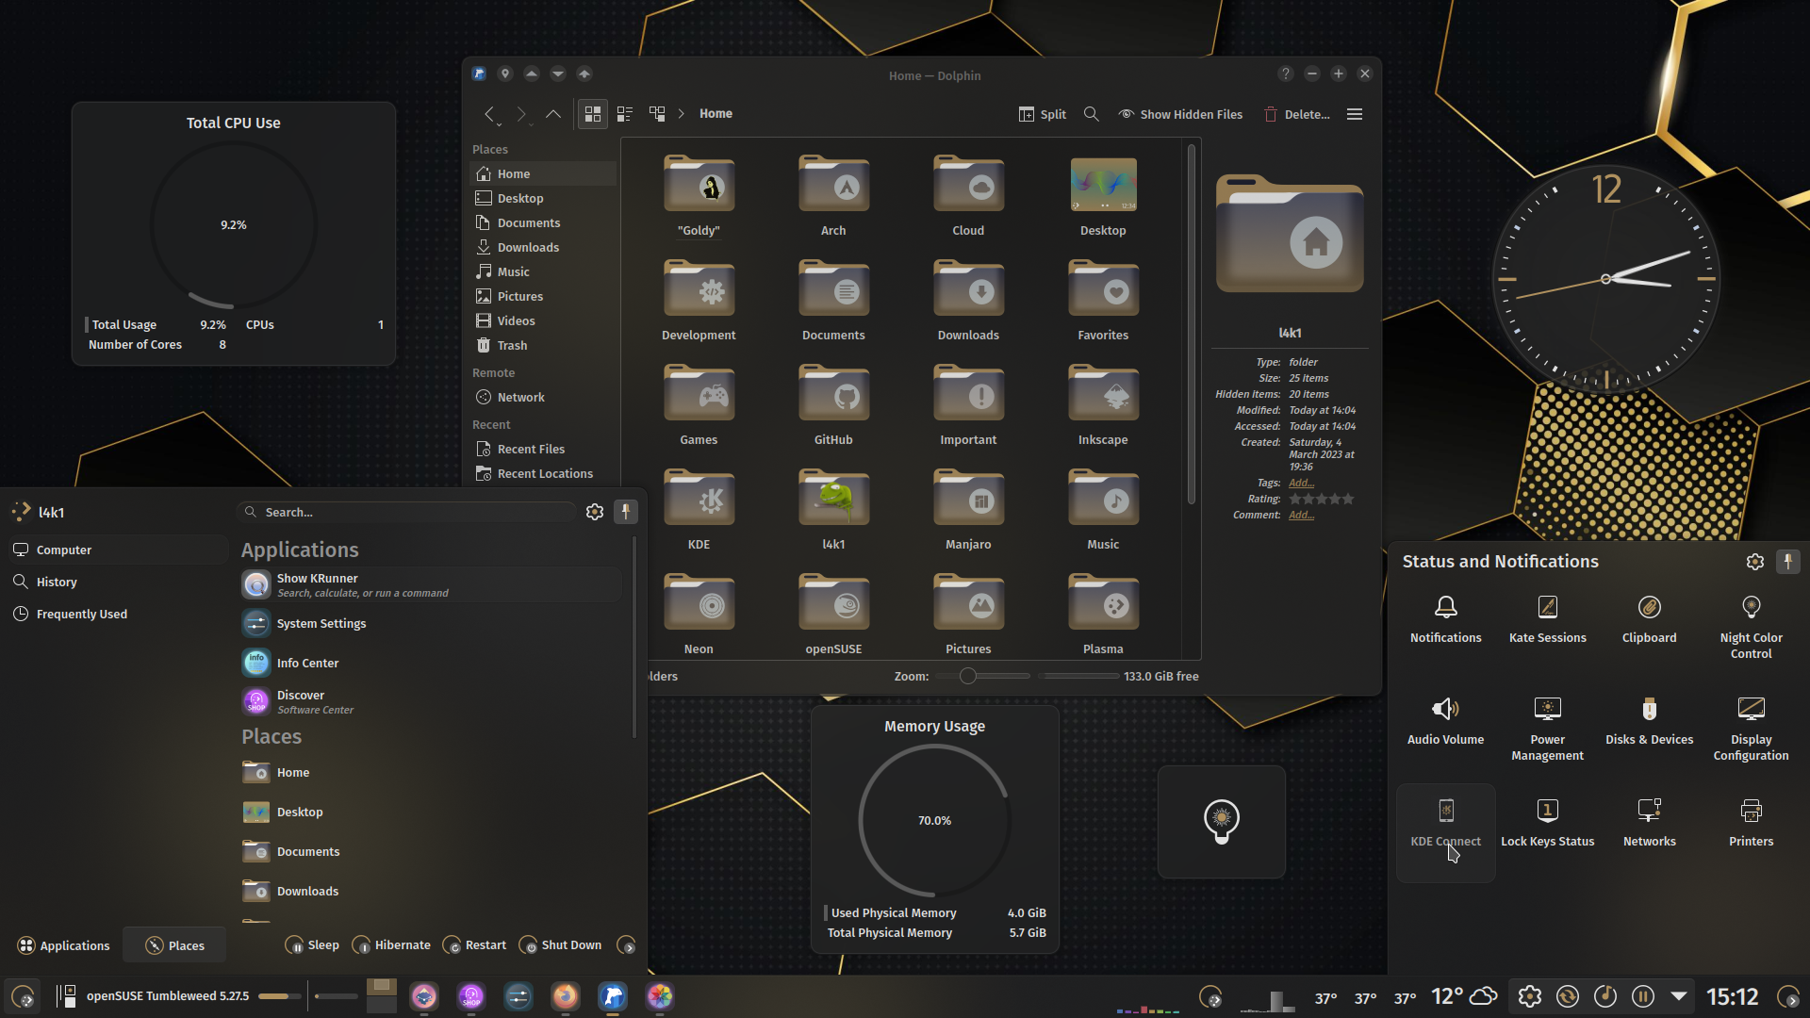This screenshot has width=1810, height=1018.
Task: Add a tag via the Add link
Action: 1301,483
